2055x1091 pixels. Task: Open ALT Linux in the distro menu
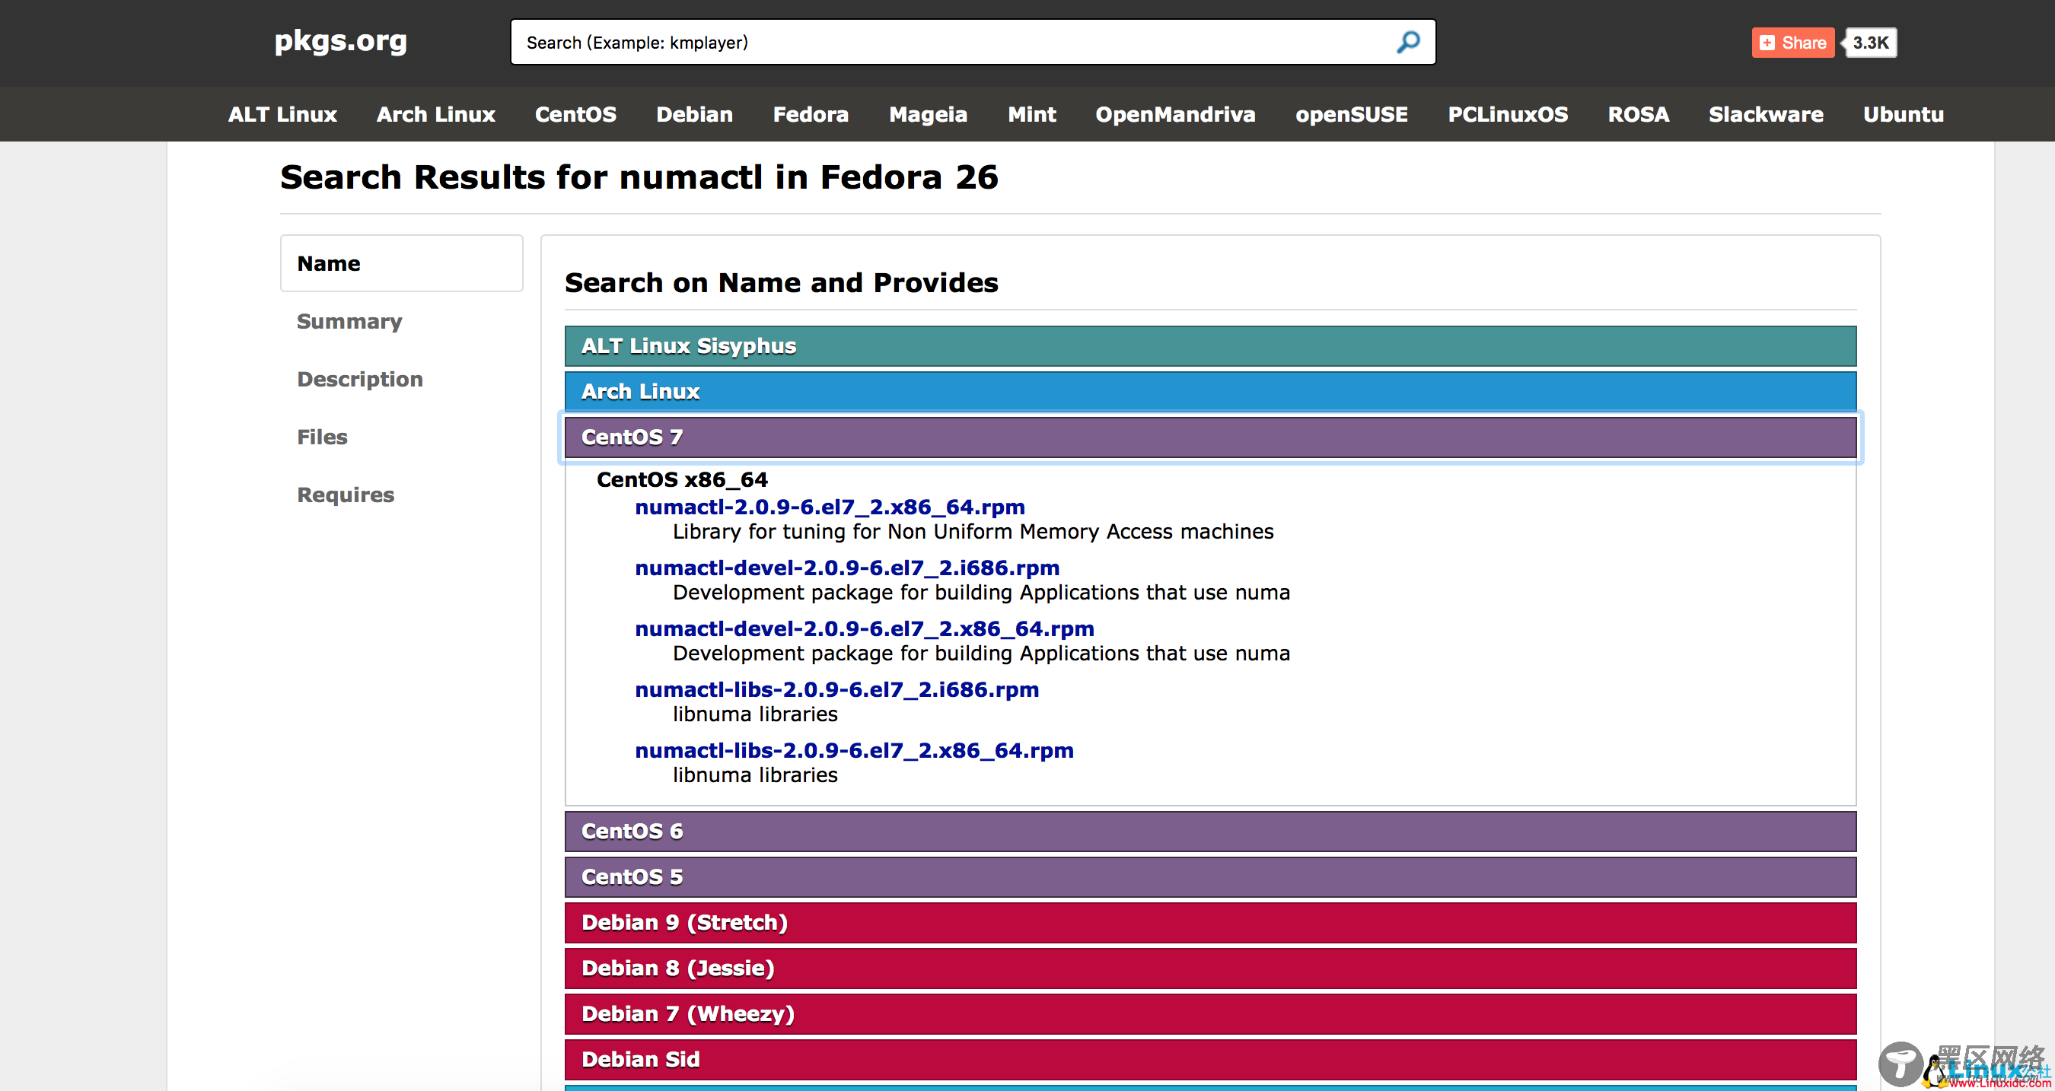pos(282,114)
